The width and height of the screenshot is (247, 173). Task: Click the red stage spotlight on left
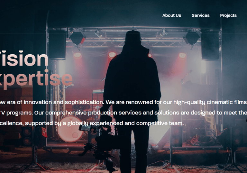(x=77, y=55)
